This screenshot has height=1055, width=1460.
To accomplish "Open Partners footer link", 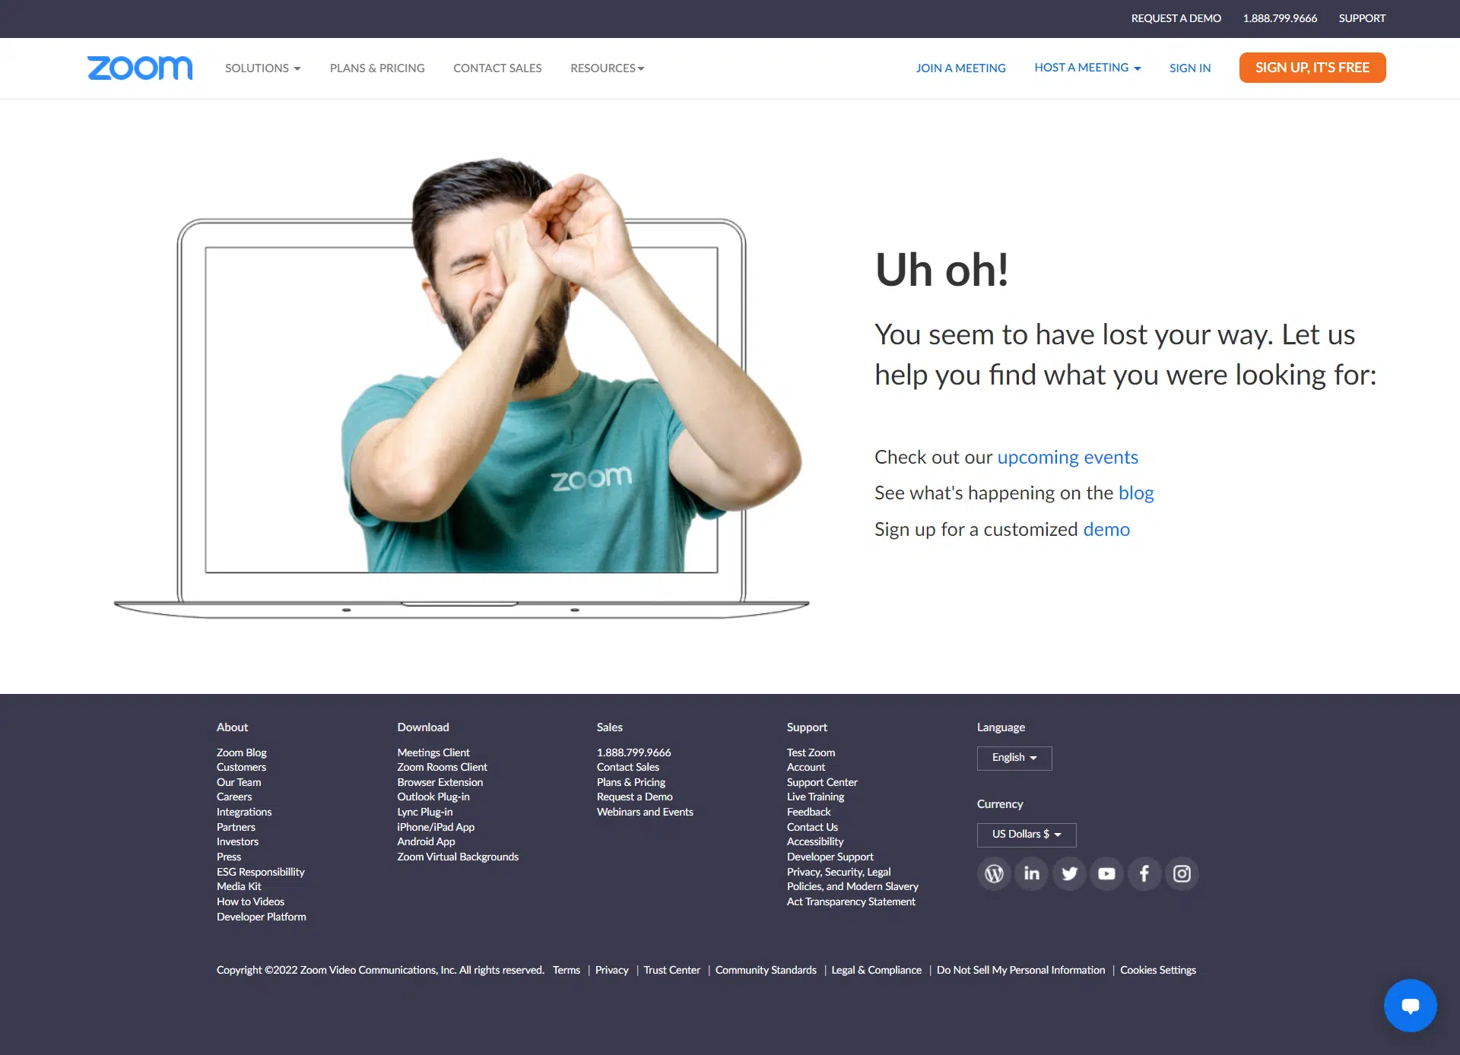I will click(x=236, y=827).
